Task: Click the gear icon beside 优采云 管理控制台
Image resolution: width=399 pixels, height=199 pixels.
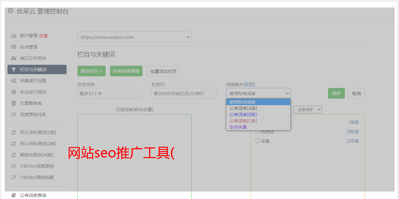Action: coord(11,11)
